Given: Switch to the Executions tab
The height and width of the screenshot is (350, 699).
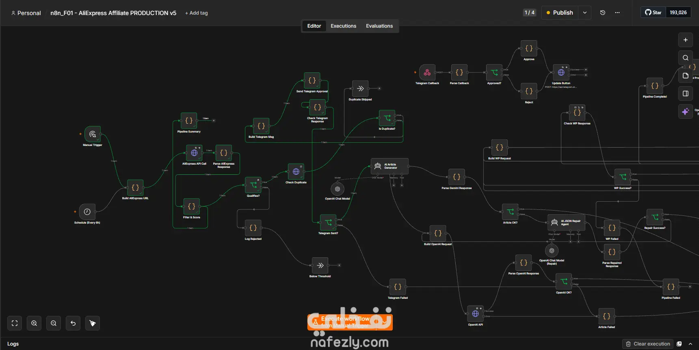Looking at the screenshot, I should click(x=343, y=26).
